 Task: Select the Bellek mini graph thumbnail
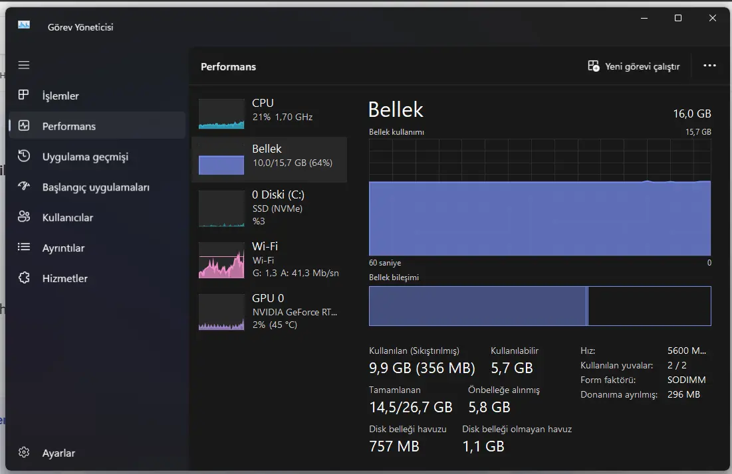coord(221,159)
